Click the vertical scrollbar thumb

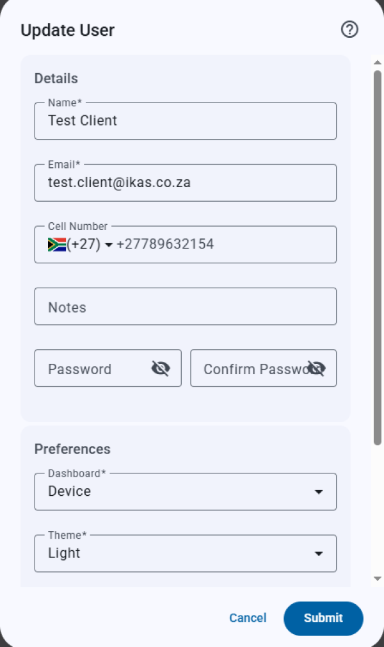[378, 256]
